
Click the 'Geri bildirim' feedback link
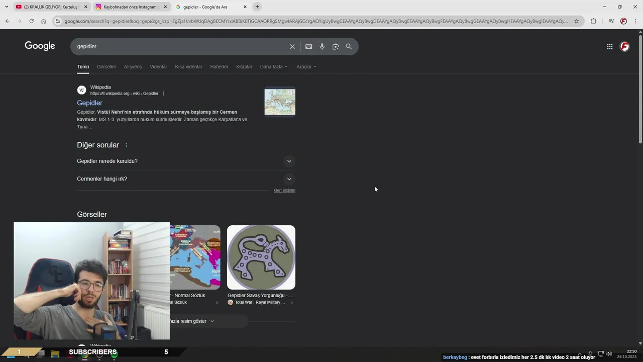coord(284,191)
